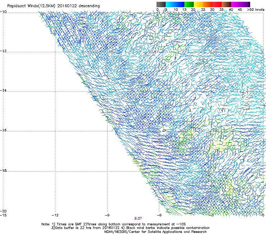
Task: Click the -20 latitude axis label
Action: pos(3,211)
